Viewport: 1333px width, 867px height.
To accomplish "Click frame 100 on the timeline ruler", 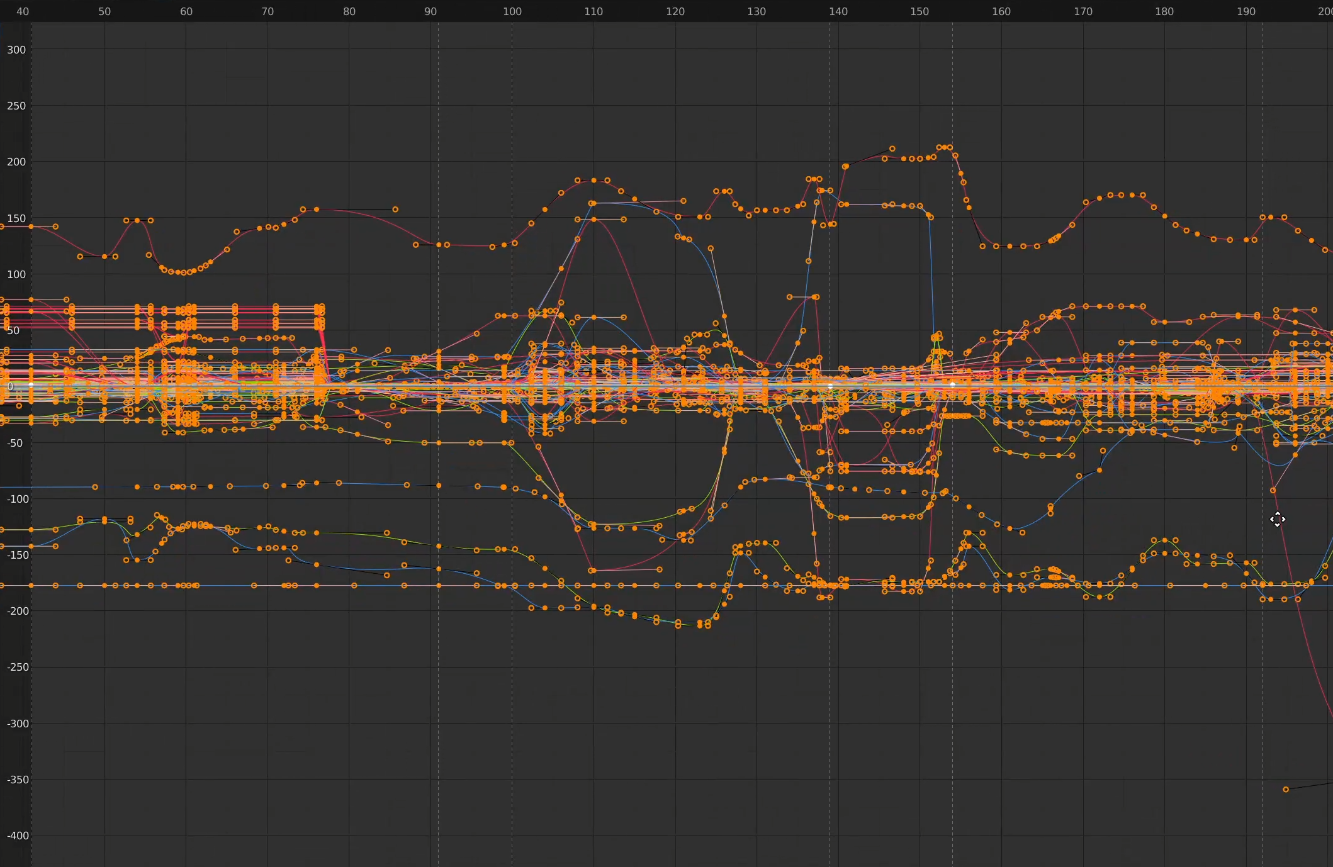I will (512, 11).
